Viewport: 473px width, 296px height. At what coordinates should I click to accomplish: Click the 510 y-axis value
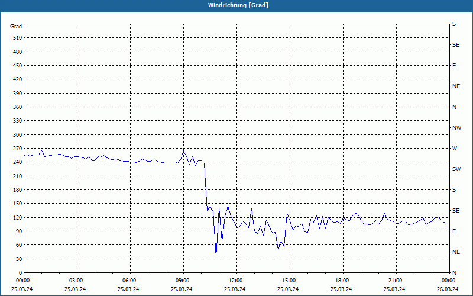(18, 38)
